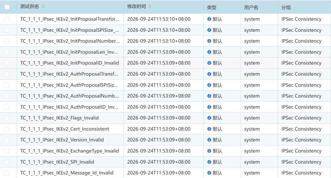The image size is (331, 178).
Task: Click info icon in Message_Id_Invalid row
Action: [x=209, y=173]
